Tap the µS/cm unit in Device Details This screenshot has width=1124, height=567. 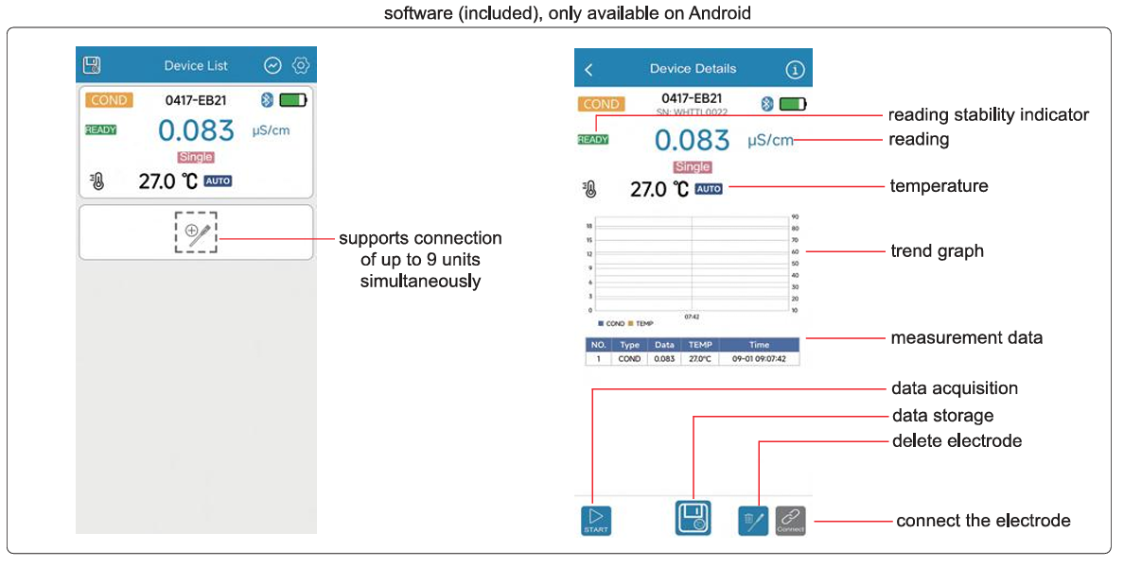click(770, 140)
